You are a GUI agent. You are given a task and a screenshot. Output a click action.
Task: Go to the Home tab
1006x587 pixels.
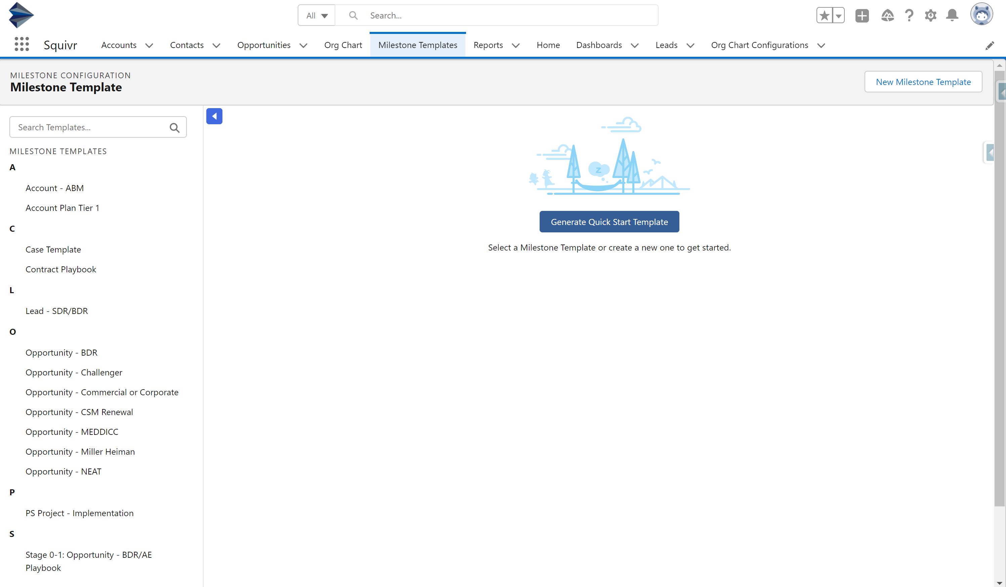pyautogui.click(x=548, y=45)
